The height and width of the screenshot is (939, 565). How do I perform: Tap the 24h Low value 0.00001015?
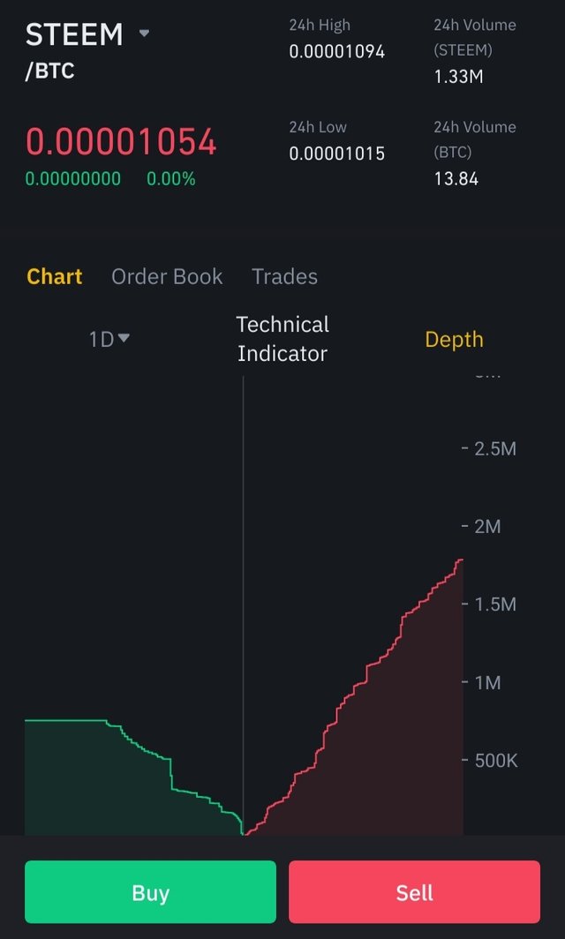tap(336, 154)
